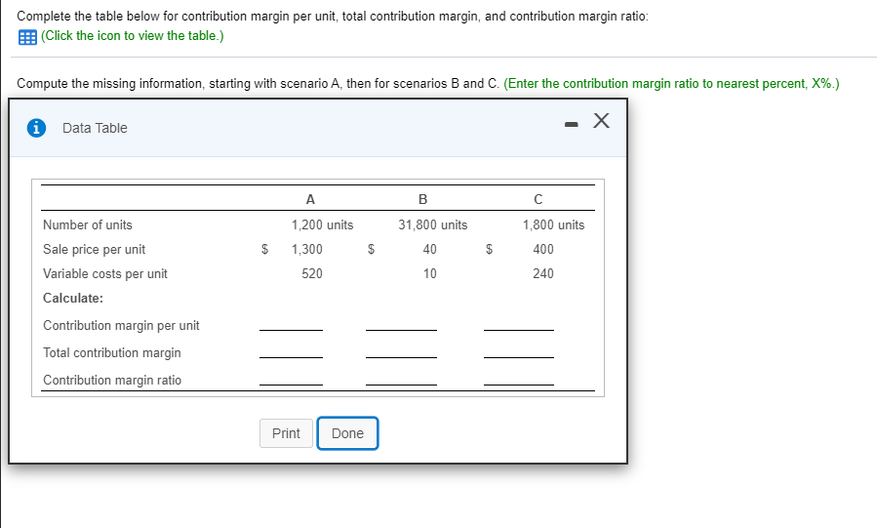Minimize the Data Table dialog
Screen dimensions: 877x528
(x=571, y=124)
